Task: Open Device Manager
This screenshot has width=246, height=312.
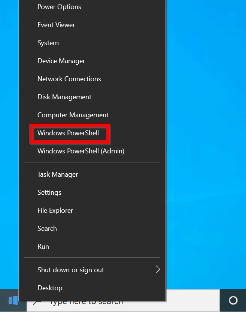Action: 61,61
